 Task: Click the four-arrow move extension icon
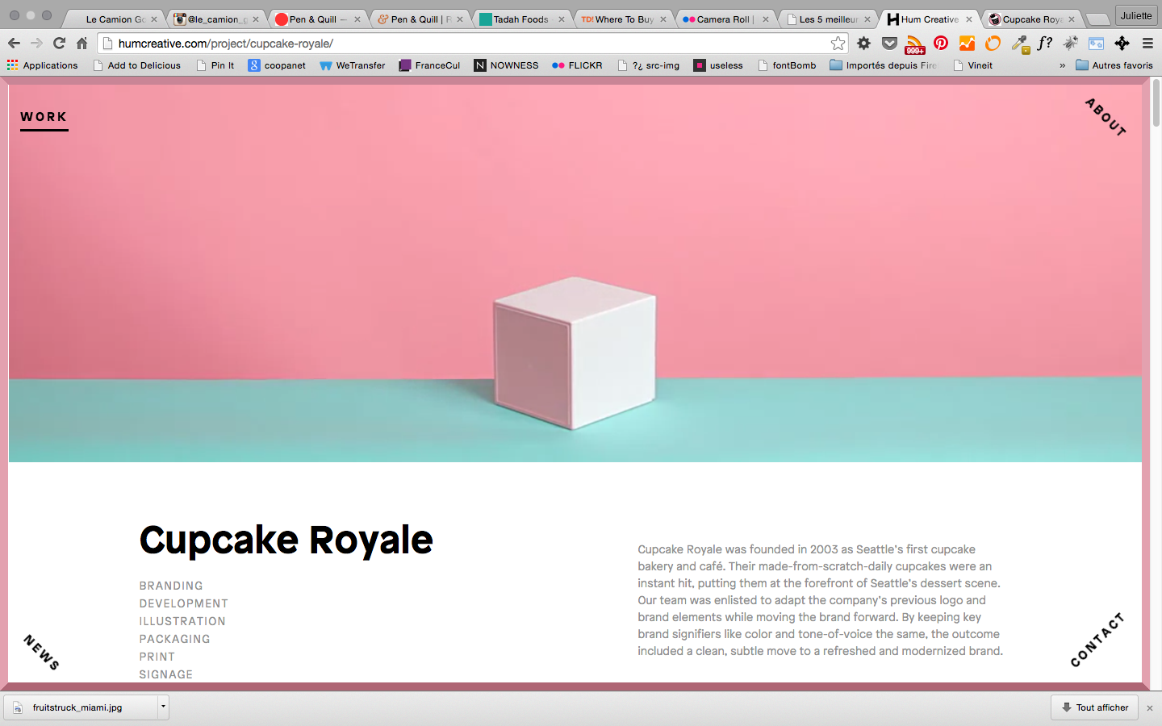1122,43
